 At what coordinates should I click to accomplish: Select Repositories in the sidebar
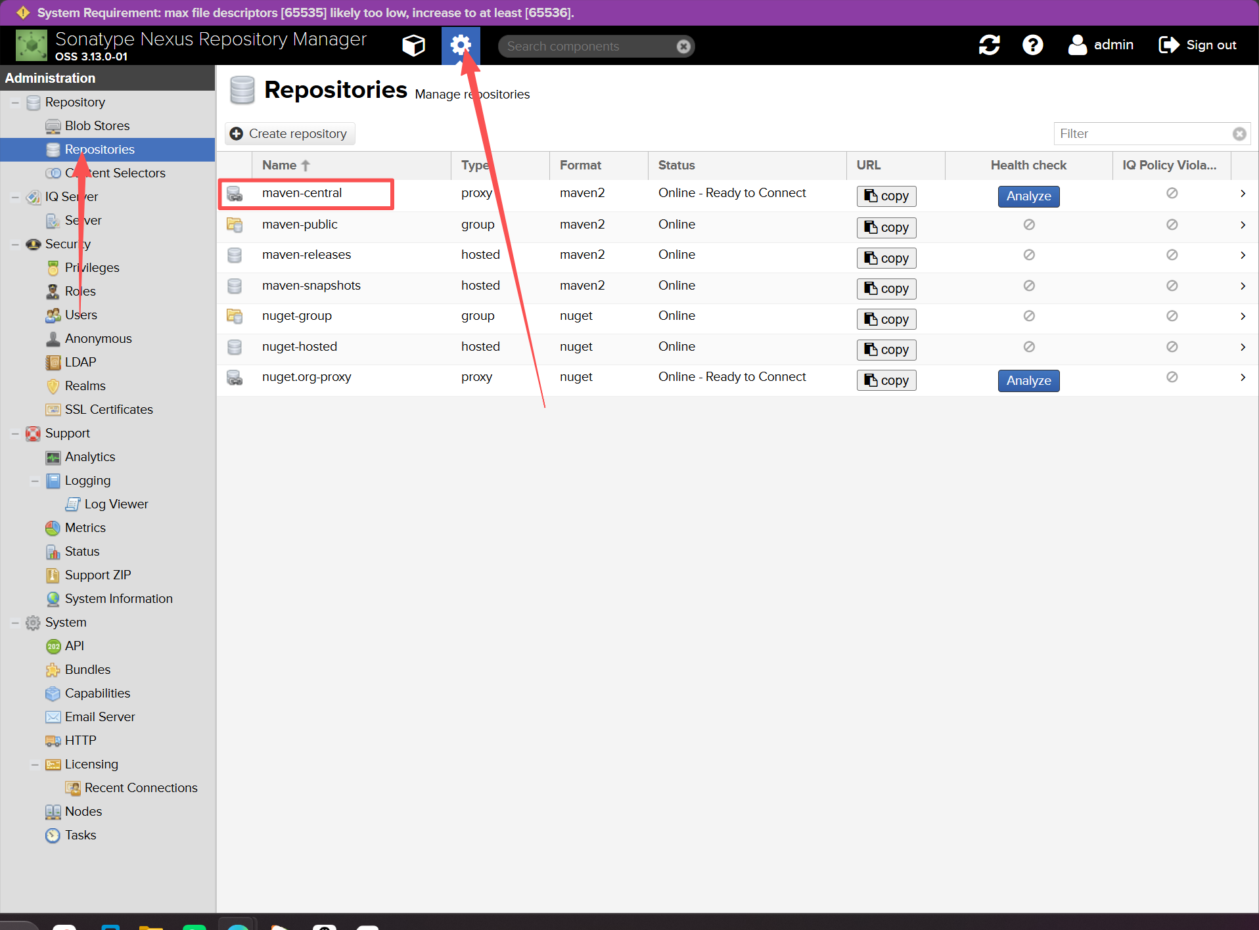point(100,150)
